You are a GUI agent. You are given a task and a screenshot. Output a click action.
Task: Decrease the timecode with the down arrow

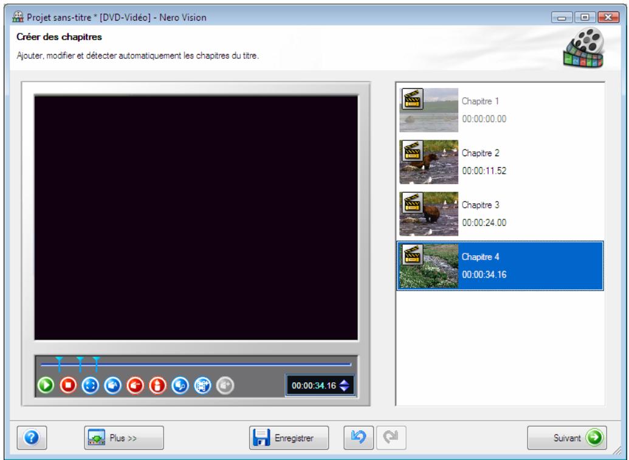(x=344, y=389)
